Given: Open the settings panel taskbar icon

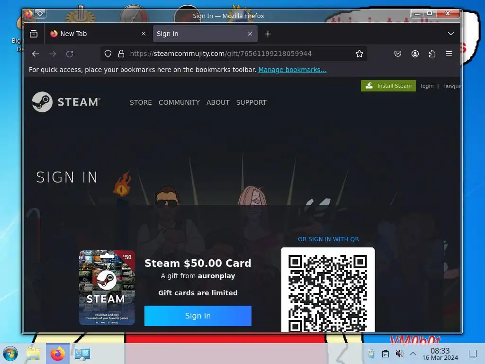Looking at the screenshot, I should [82, 354].
